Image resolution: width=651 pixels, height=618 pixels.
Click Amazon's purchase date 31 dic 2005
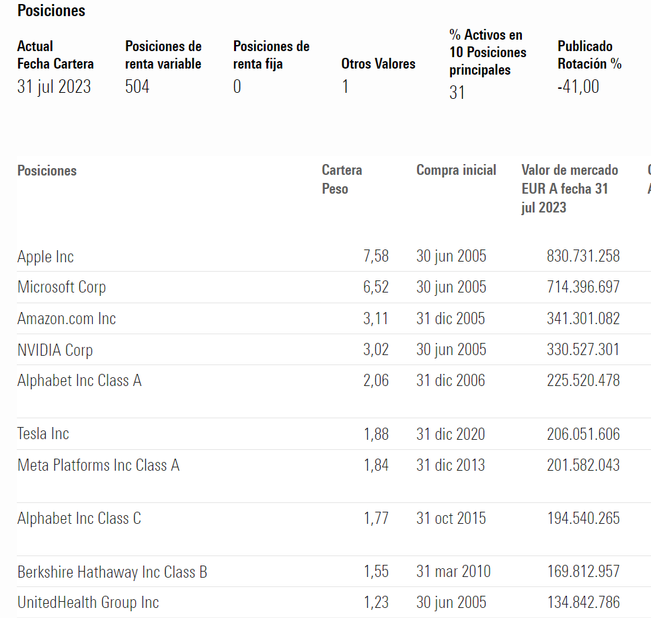pos(451,318)
